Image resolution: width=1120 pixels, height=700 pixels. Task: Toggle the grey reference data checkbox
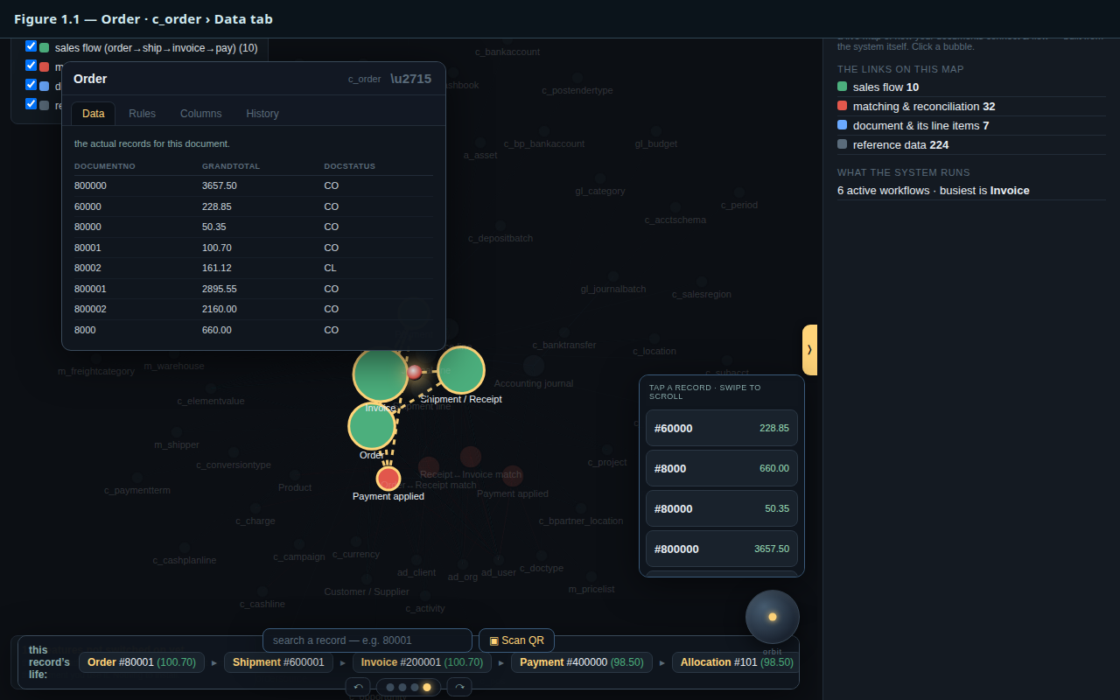tap(31, 104)
